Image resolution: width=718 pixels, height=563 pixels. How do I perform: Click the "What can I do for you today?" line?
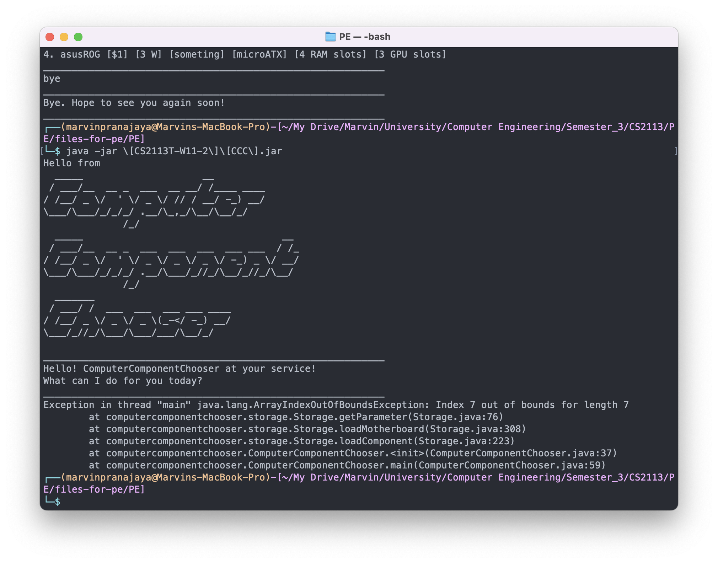(x=123, y=381)
